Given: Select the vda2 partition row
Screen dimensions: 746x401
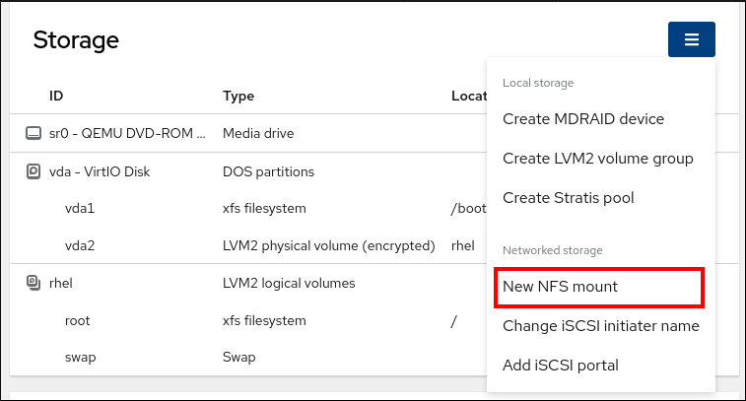Looking at the screenshot, I should pos(80,245).
